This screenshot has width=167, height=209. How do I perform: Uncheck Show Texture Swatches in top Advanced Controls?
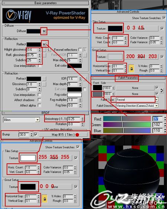pyautogui.click(x=164, y=18)
